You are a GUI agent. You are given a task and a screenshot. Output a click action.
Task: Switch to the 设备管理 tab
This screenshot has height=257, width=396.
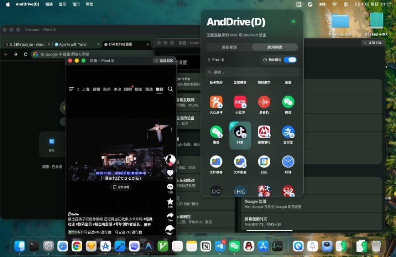[x=229, y=47]
